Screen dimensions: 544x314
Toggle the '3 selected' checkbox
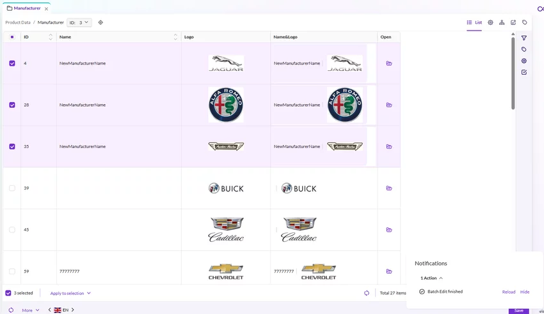click(8, 293)
